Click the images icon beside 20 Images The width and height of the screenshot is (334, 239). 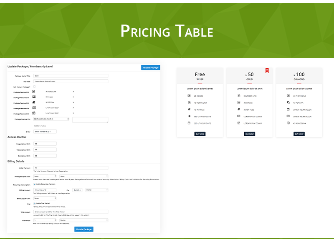tap(189, 96)
